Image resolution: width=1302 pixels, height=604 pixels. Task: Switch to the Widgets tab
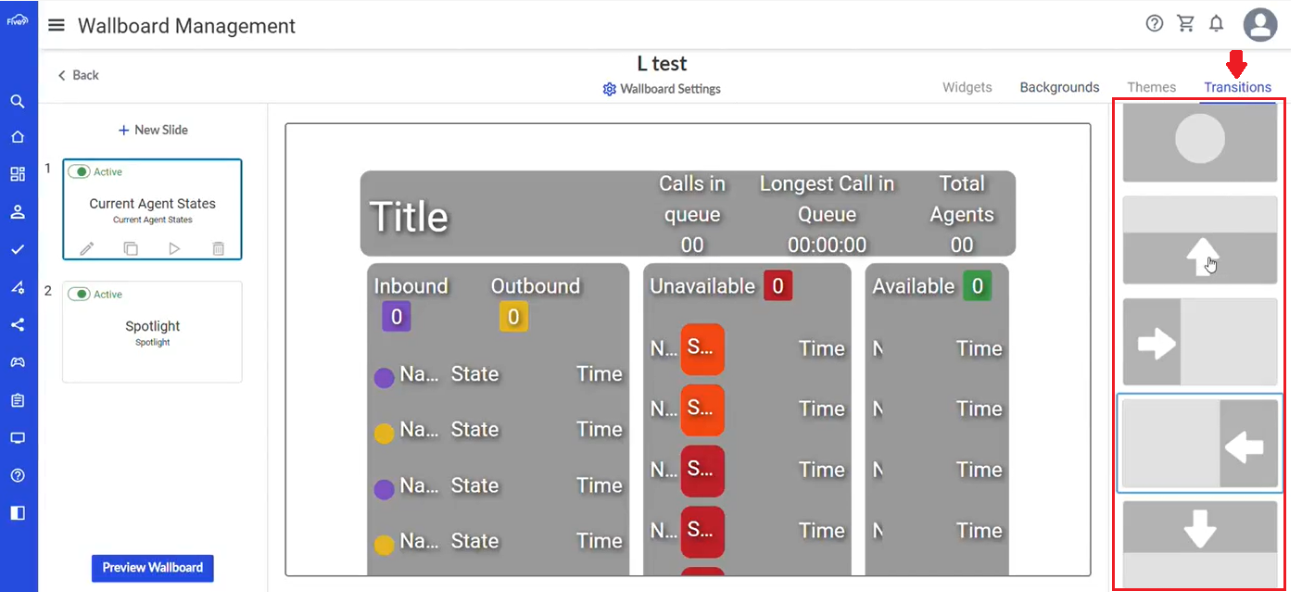click(x=967, y=87)
